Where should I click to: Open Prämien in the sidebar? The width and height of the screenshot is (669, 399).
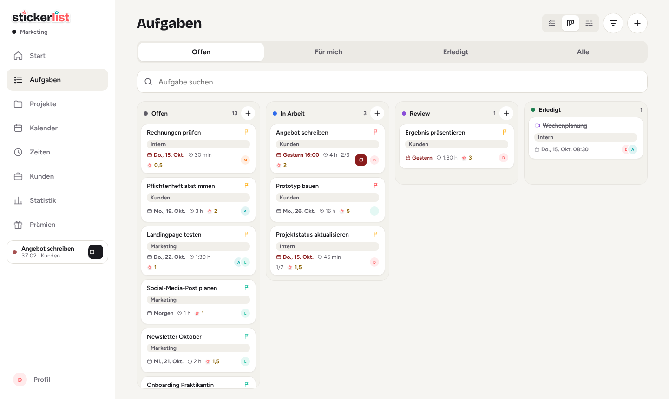pos(57,225)
